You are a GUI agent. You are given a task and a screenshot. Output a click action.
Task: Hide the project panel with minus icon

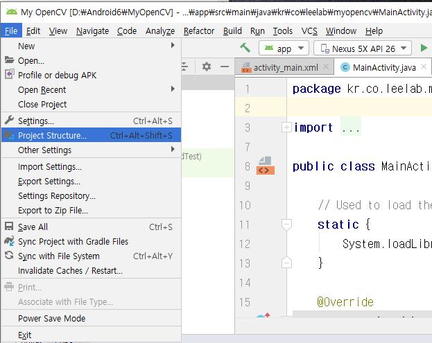click(224, 67)
